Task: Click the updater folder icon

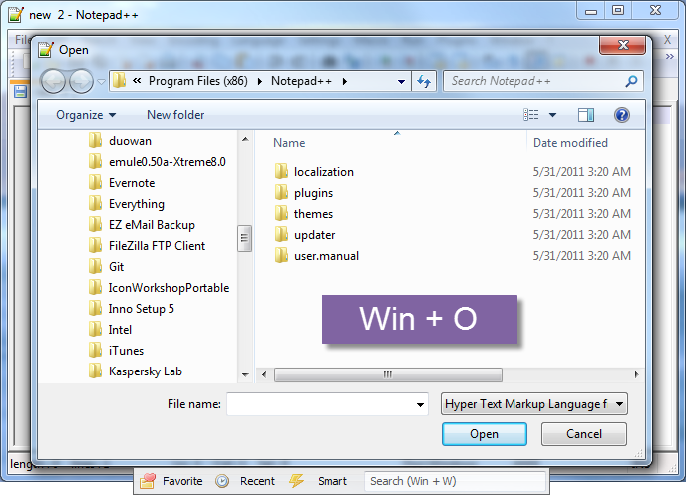Action: [281, 235]
